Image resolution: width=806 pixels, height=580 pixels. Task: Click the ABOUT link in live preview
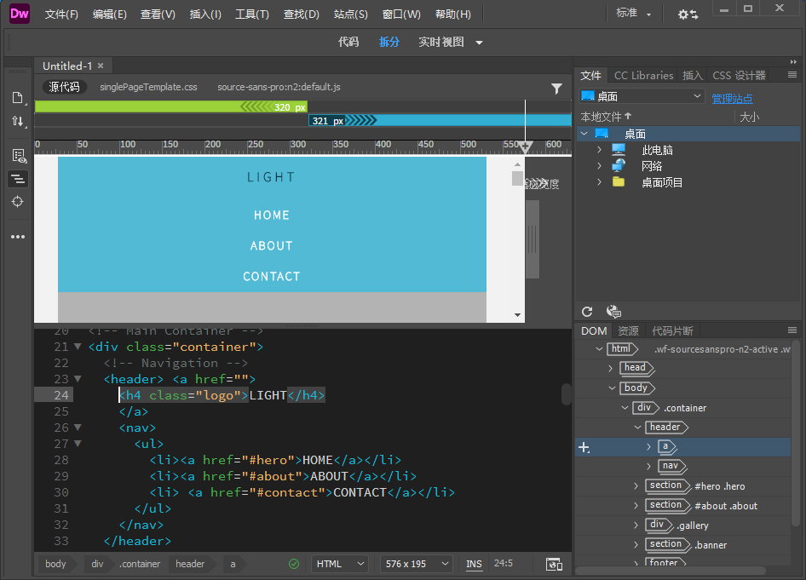[272, 245]
